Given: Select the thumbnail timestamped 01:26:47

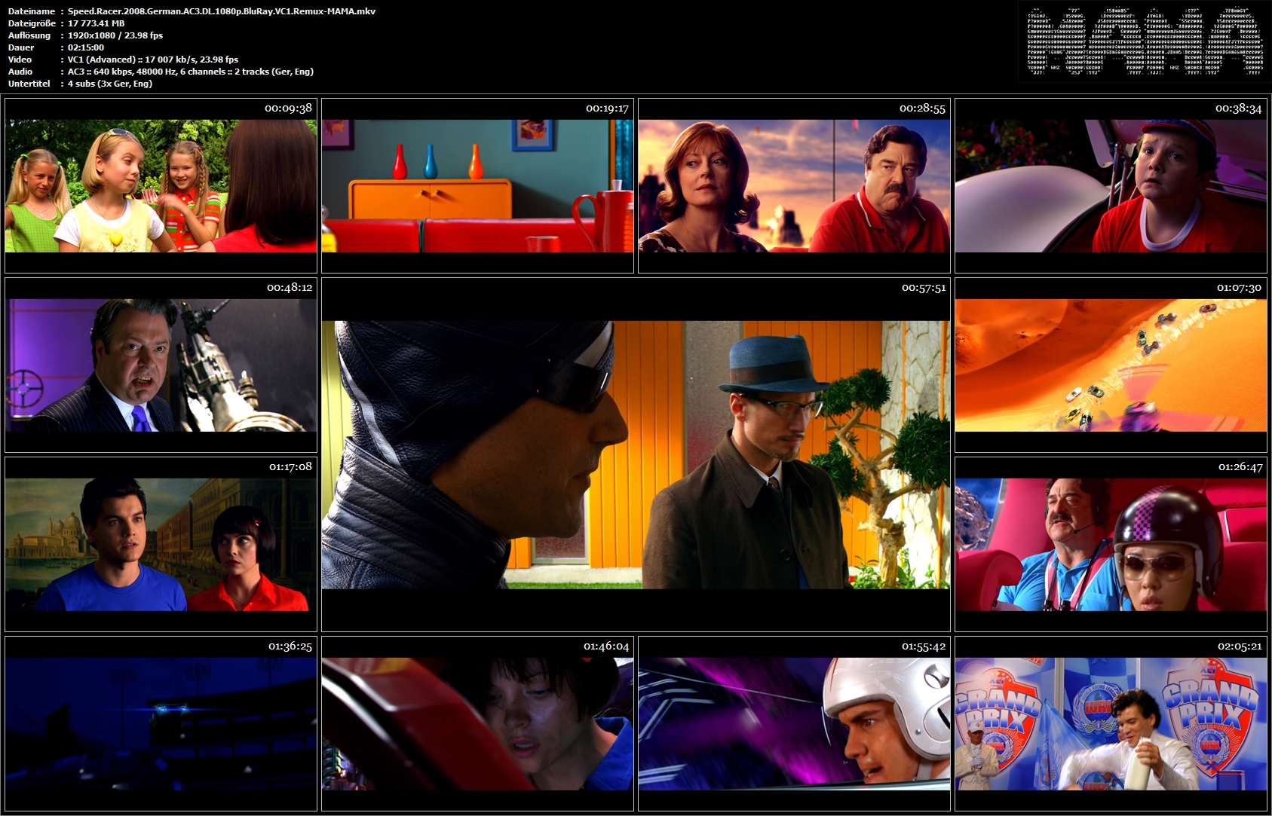Looking at the screenshot, I should coord(1111,544).
